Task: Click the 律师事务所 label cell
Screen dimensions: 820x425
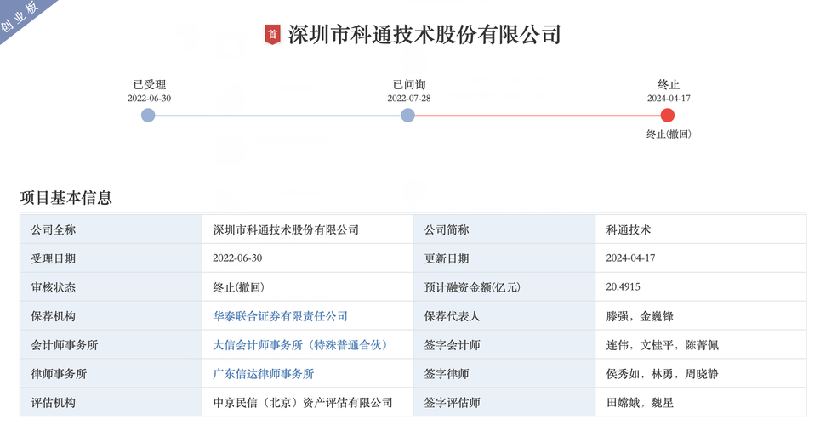Action: click(111, 373)
